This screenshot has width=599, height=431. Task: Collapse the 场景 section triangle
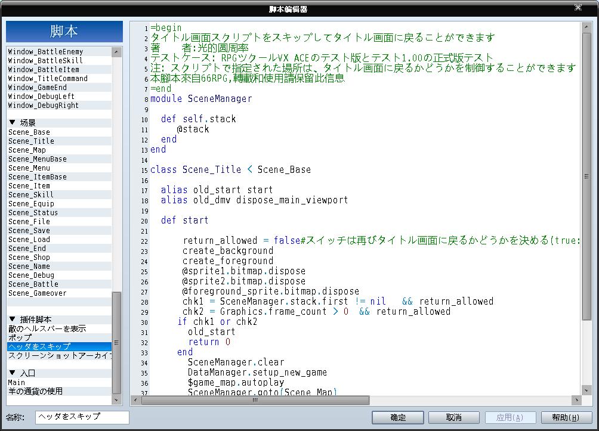[x=12, y=123]
